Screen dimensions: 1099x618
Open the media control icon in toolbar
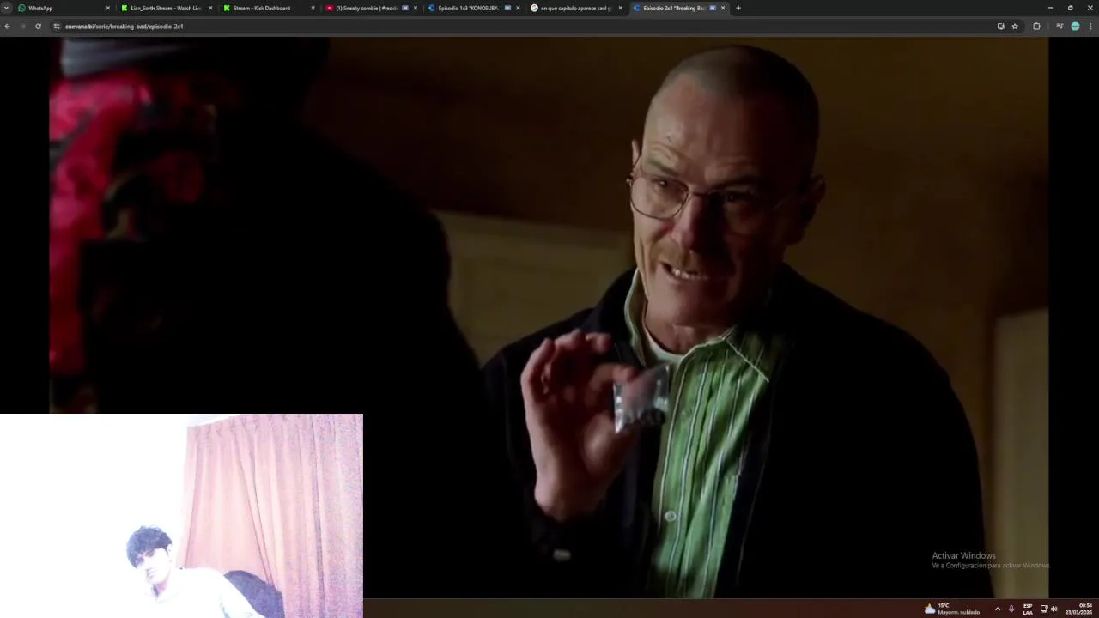(x=1060, y=26)
